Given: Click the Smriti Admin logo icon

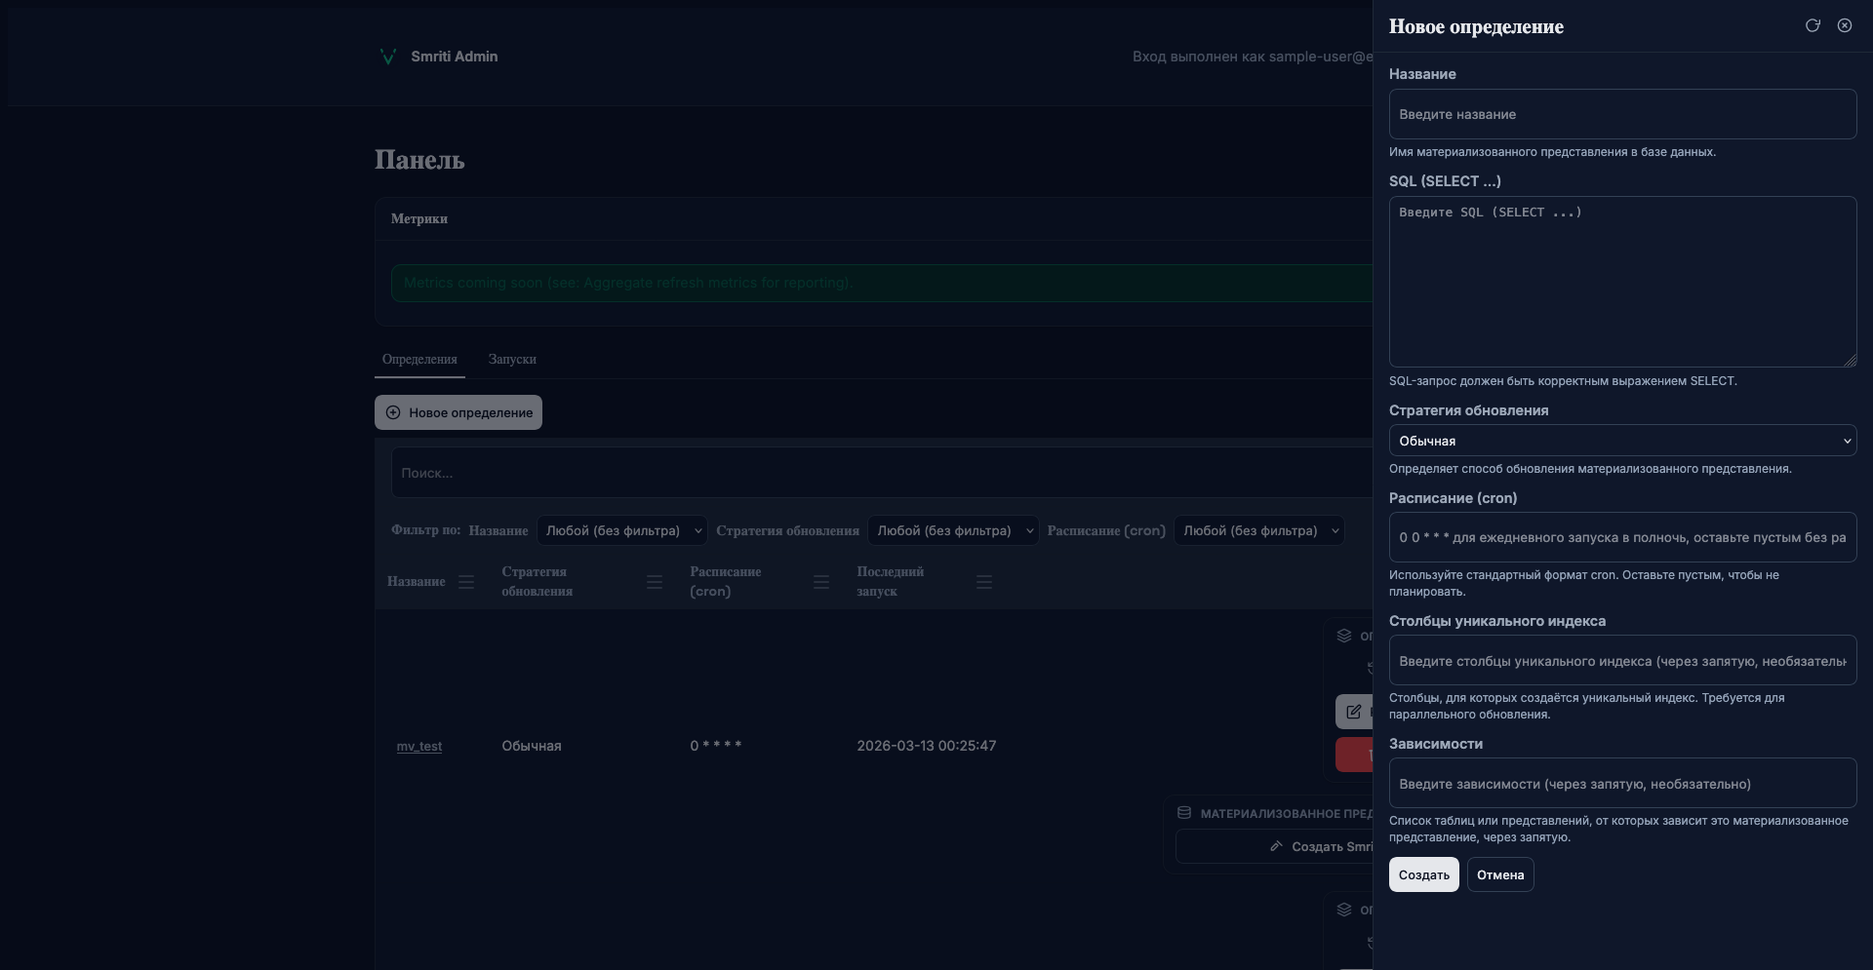Looking at the screenshot, I should (387, 57).
